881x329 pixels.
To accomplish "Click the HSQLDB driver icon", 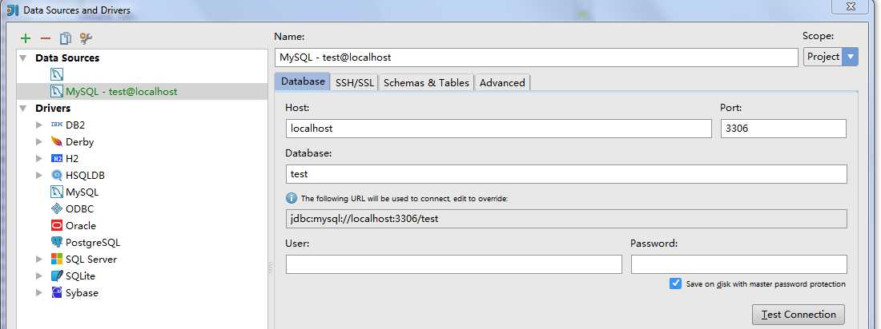I will [57, 175].
